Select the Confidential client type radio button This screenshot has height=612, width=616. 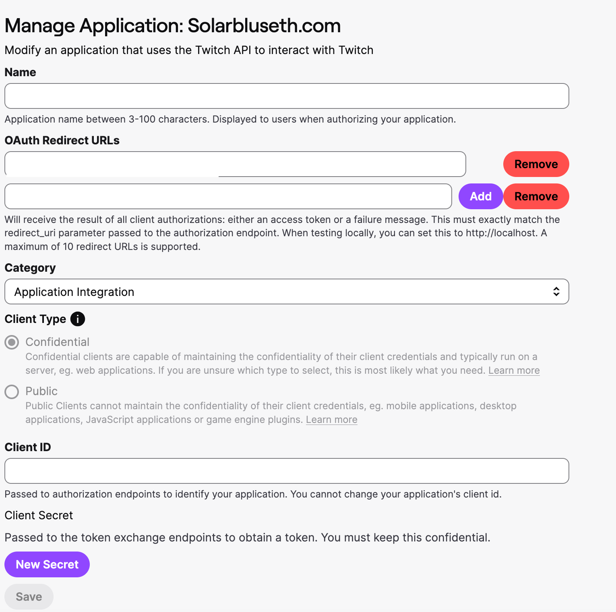(12, 342)
